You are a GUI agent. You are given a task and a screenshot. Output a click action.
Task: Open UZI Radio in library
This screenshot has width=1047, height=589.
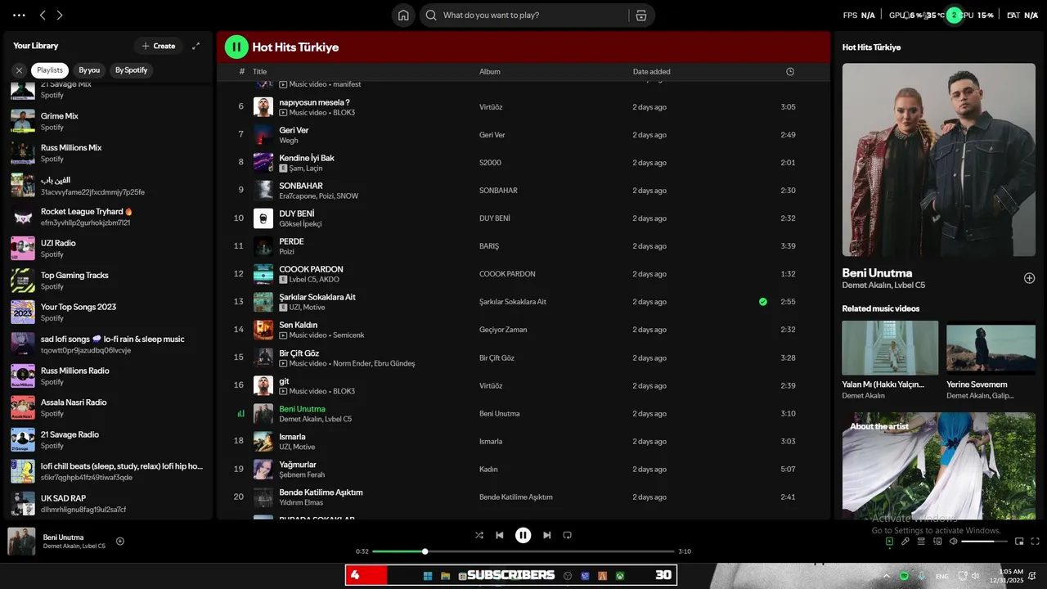point(108,249)
